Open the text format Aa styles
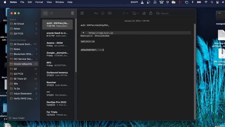This screenshot has height=127, width=225. click(96, 13)
